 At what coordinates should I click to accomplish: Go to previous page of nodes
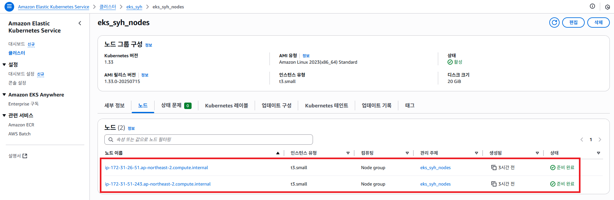582,140
